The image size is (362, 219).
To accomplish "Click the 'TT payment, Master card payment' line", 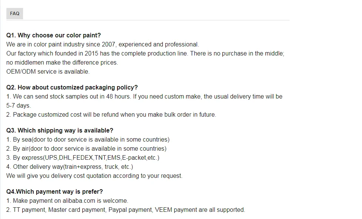I will pyautogui.click(x=126, y=210).
